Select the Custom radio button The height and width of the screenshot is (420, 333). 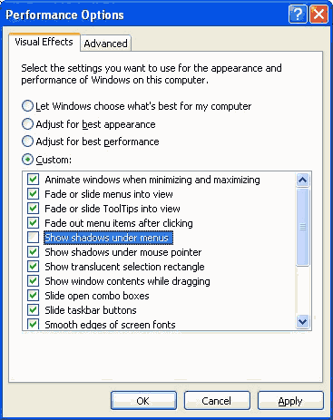27,160
